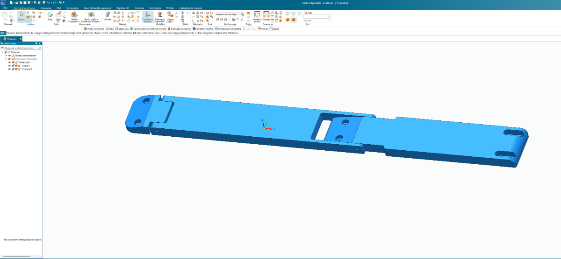Toggle visibility eye for Przód.par:1

pos(9,69)
